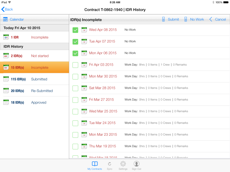Click the No Work clipboard icon
Image resolution: width=230 pixels, height=172 pixels.
186,19
